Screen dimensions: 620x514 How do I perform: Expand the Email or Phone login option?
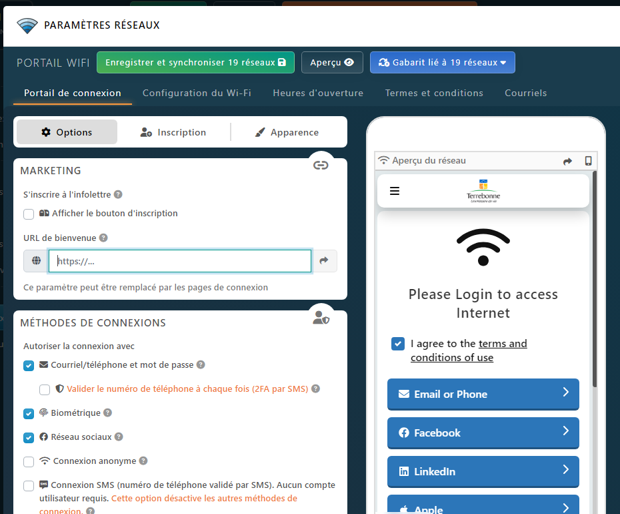pos(483,394)
